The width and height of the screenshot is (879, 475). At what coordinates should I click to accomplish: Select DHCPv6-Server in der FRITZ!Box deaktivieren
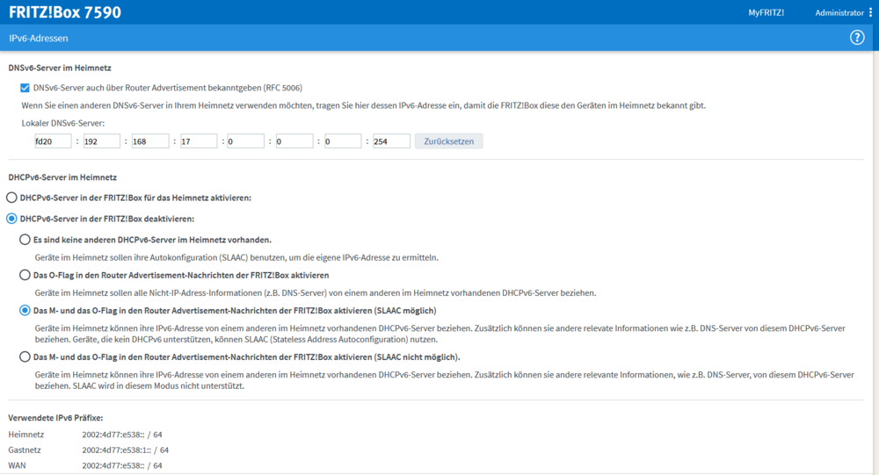click(x=12, y=218)
